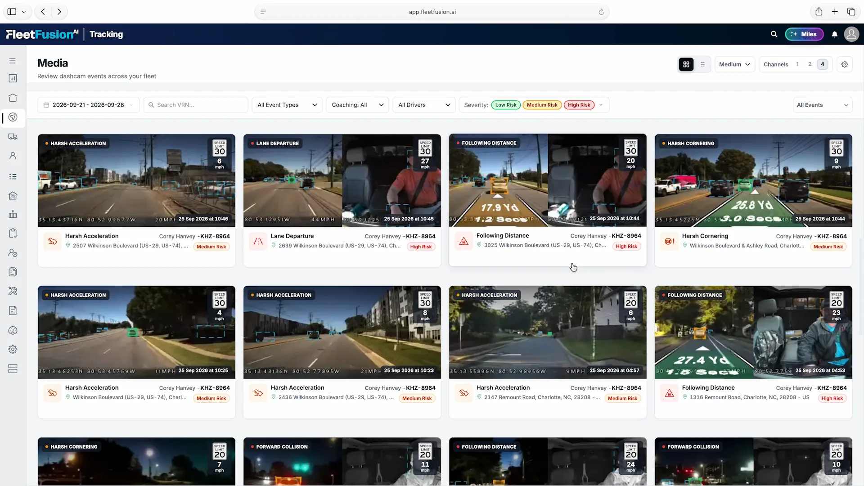Toggle the Medium Risk severity filter
The image size is (864, 486).
(542, 105)
